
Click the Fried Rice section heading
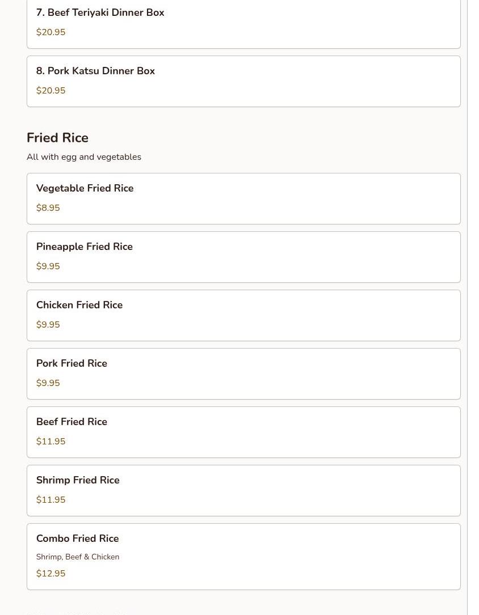[57, 138]
